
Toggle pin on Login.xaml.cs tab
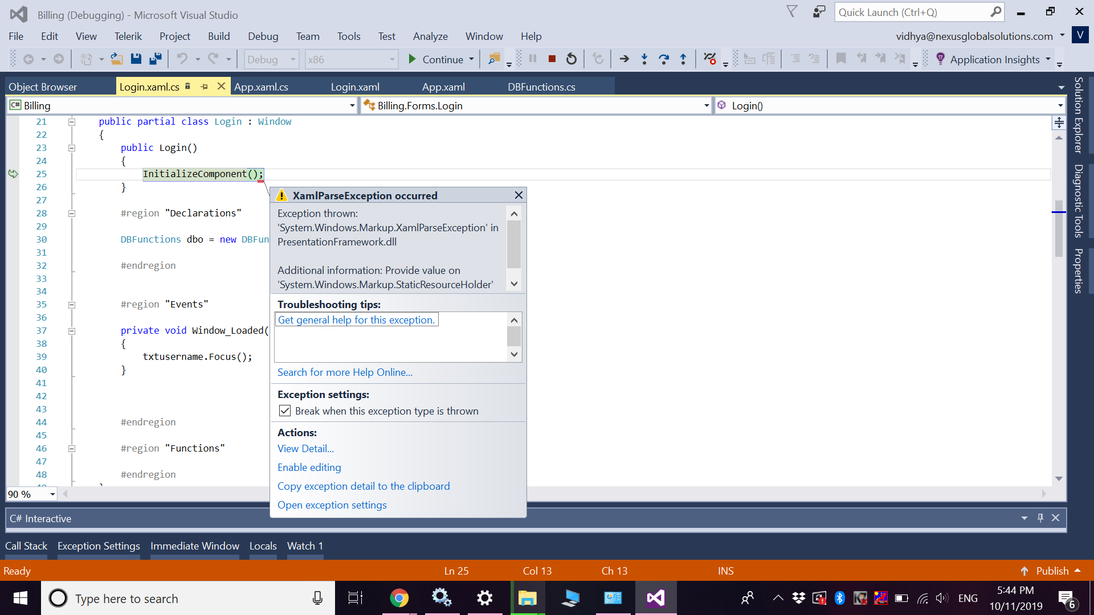204,87
